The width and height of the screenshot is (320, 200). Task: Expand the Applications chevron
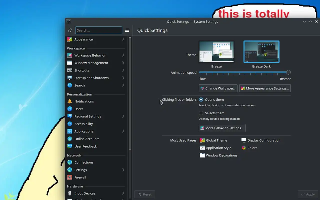point(123,131)
